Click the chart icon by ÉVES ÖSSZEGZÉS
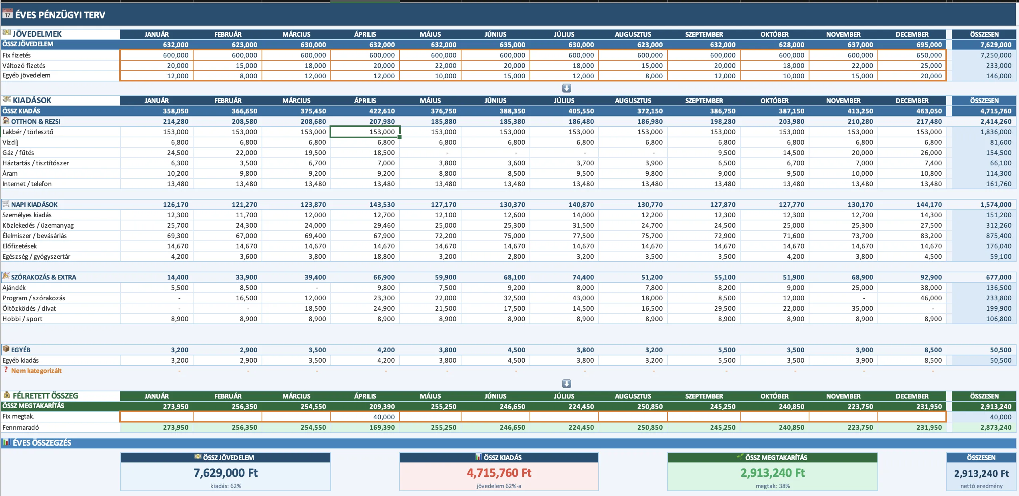This screenshot has width=1019, height=496. click(x=6, y=442)
